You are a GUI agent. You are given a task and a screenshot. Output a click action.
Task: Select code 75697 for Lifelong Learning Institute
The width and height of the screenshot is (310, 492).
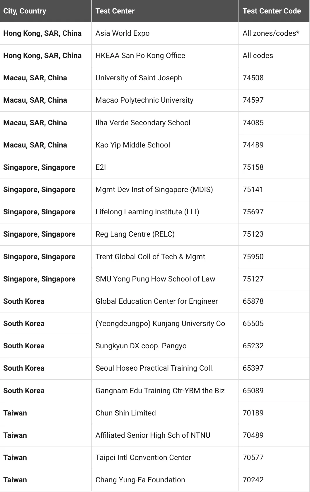tap(253, 212)
